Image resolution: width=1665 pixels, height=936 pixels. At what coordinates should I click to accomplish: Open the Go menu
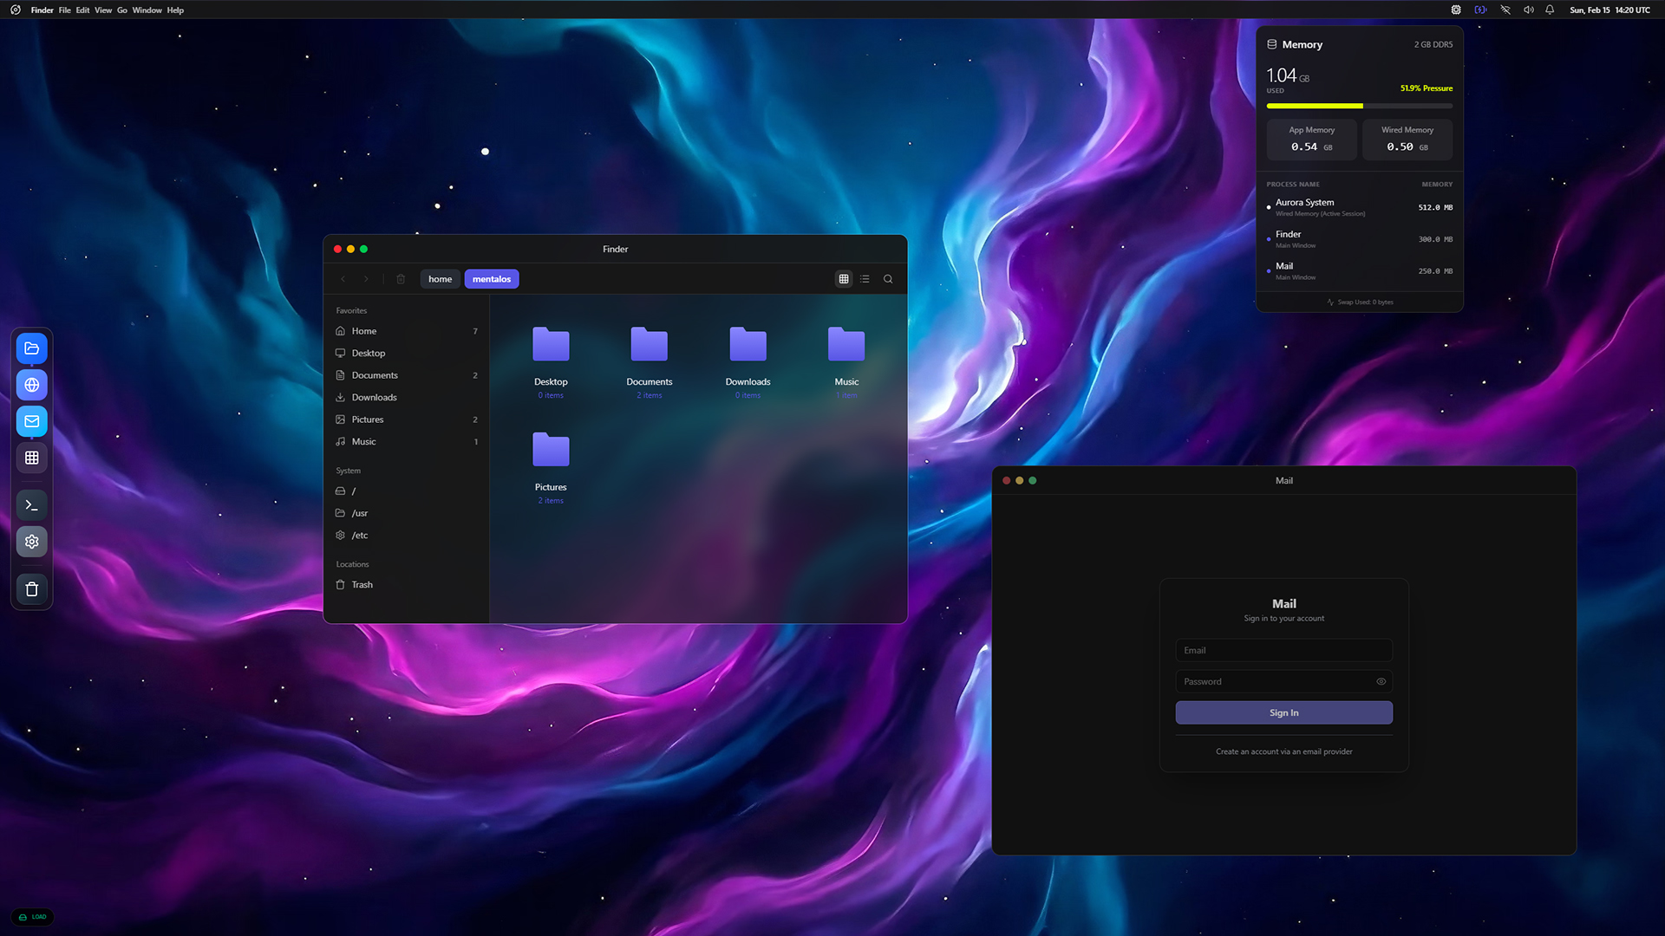tap(122, 10)
